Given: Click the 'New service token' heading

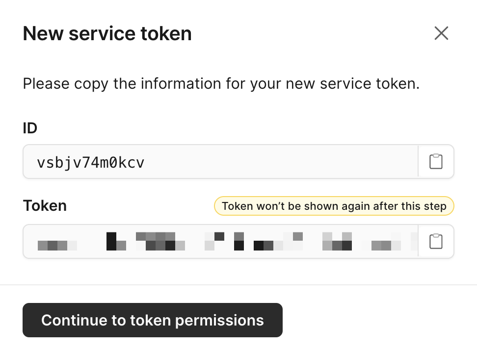Looking at the screenshot, I should click(107, 33).
